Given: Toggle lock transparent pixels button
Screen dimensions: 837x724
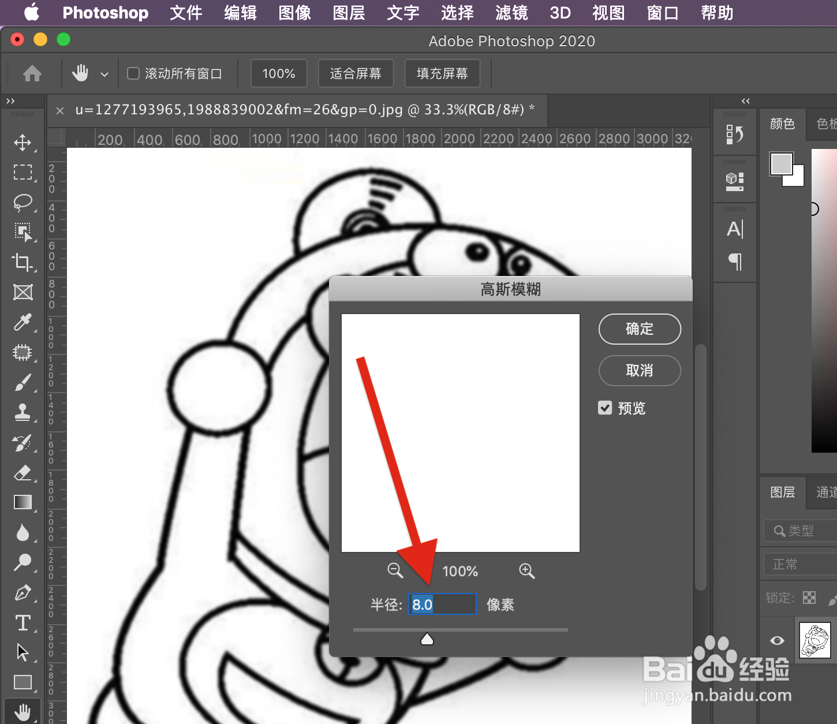Looking at the screenshot, I should pos(809,598).
